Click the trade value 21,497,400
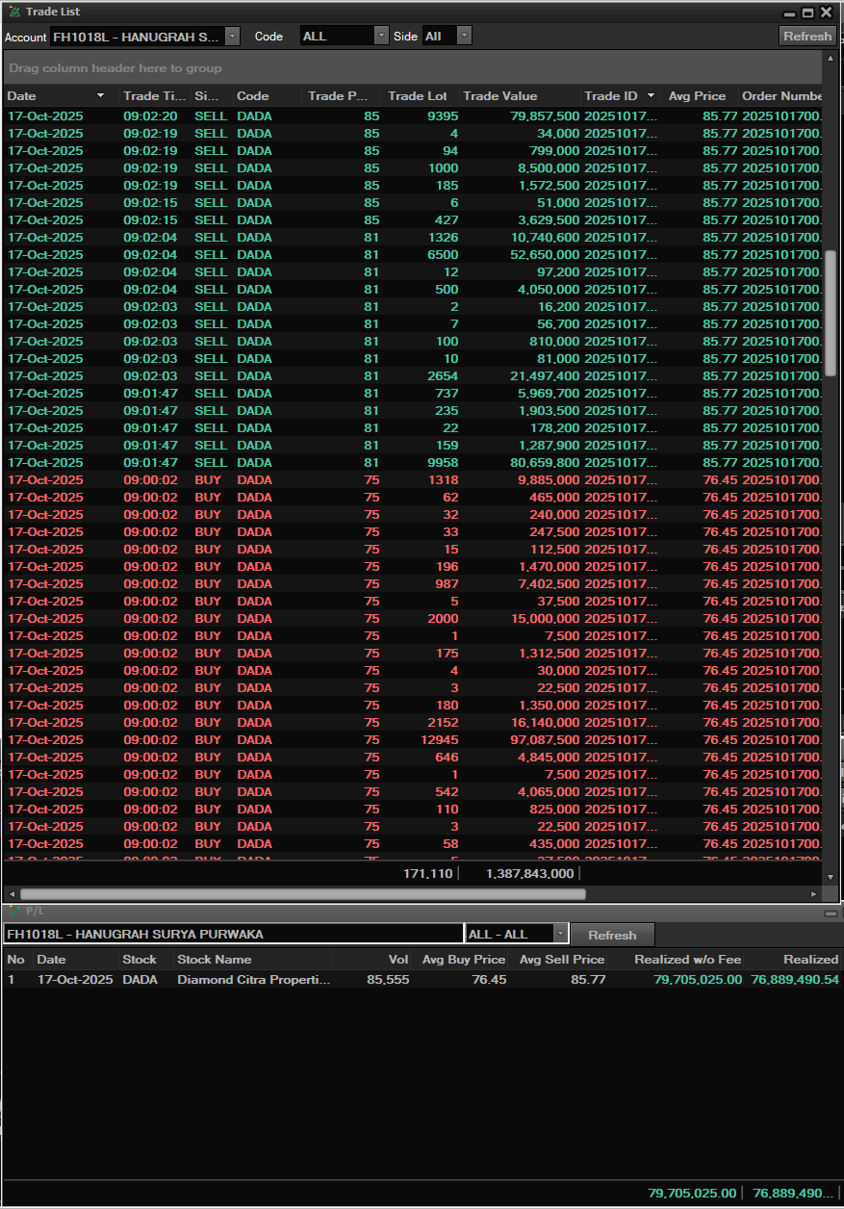844x1209 pixels. point(545,376)
